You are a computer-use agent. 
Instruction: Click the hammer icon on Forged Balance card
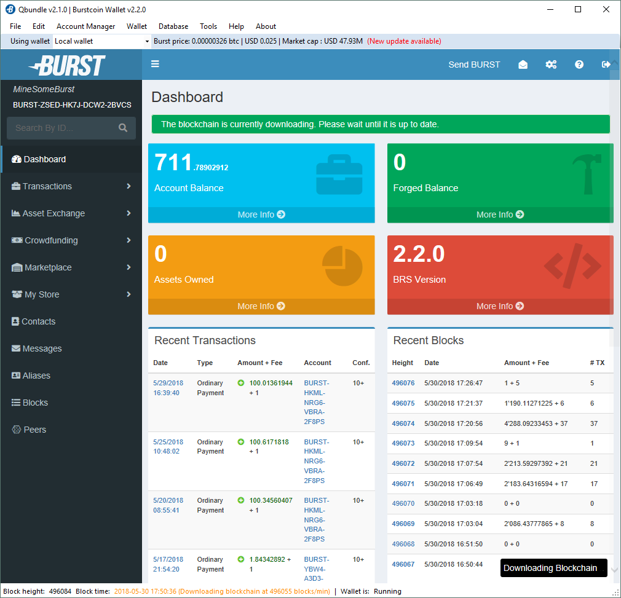click(587, 174)
